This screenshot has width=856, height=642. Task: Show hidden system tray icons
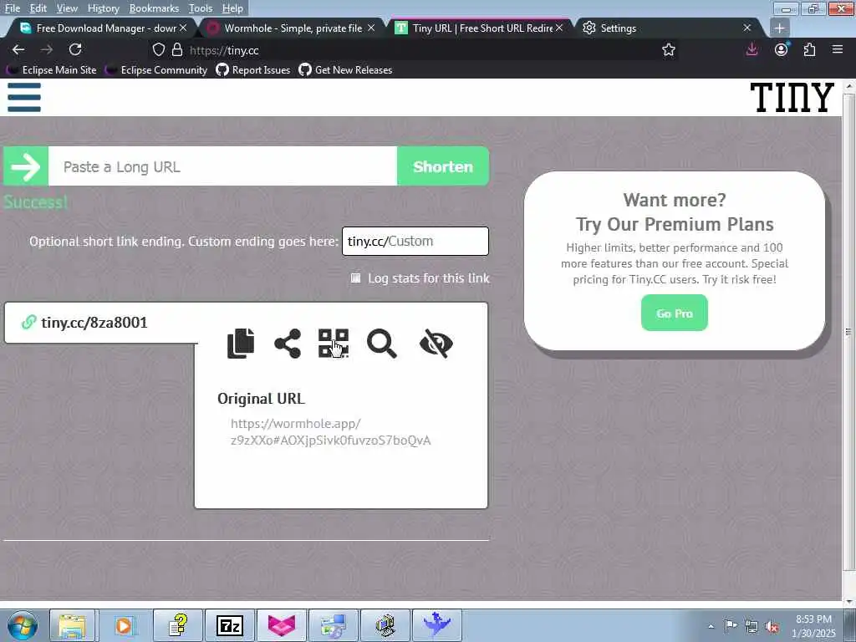pyautogui.click(x=711, y=626)
